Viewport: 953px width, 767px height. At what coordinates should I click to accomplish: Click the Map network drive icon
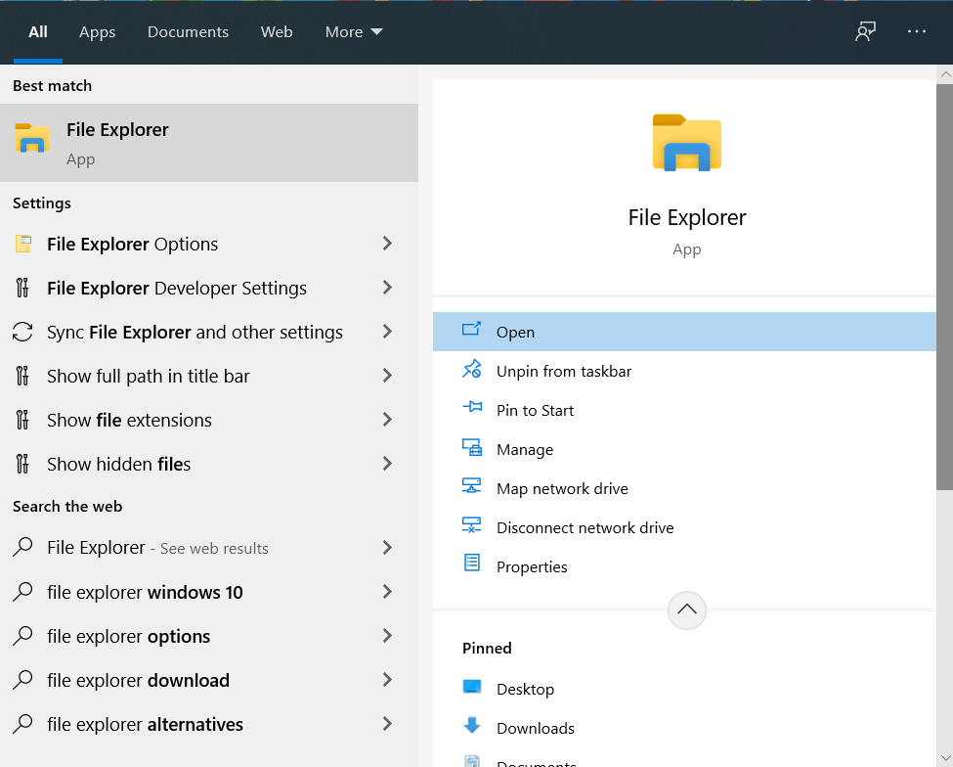pyautogui.click(x=472, y=487)
